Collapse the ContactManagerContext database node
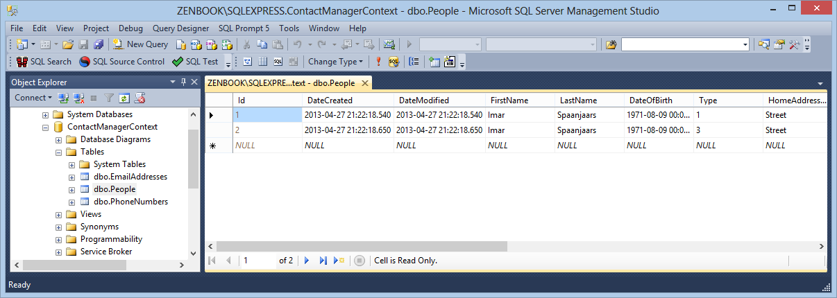The image size is (837, 298). (46, 128)
